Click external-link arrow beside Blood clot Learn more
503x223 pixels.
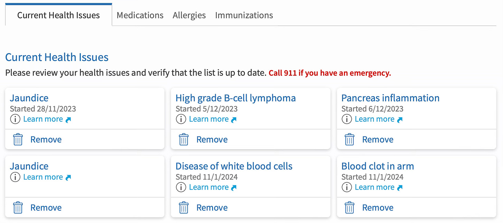click(400, 188)
